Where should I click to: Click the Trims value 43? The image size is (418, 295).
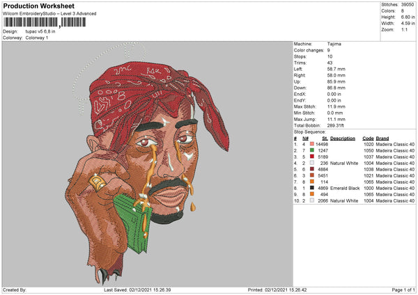330,63
